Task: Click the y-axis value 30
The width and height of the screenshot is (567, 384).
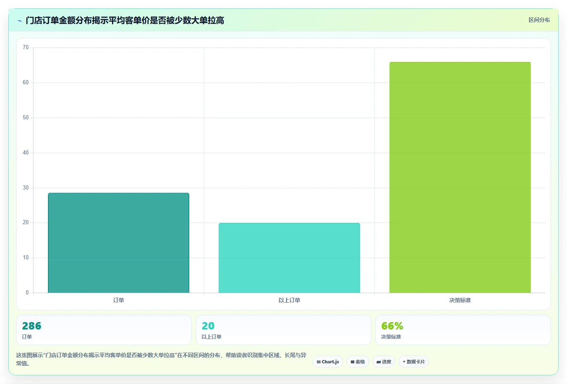Action: tap(26, 188)
